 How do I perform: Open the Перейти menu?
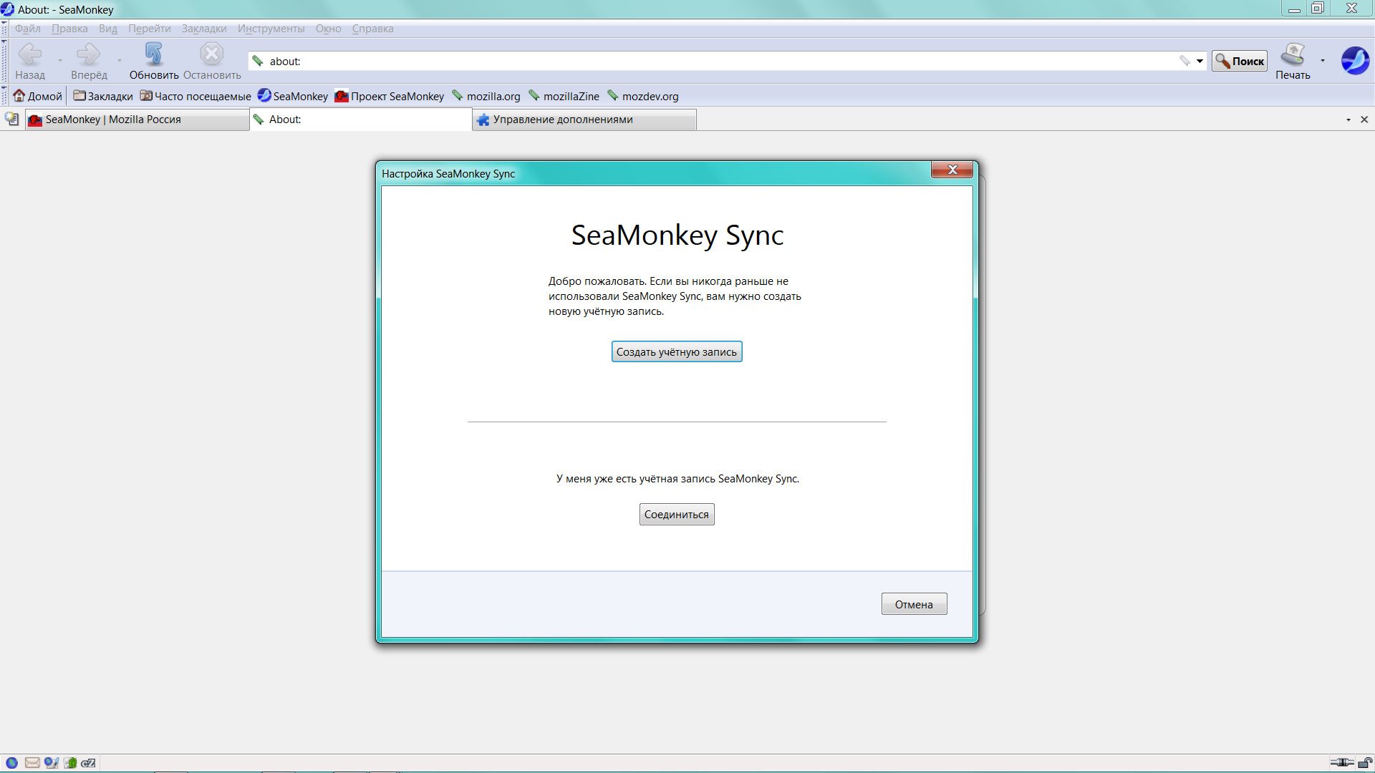click(150, 29)
